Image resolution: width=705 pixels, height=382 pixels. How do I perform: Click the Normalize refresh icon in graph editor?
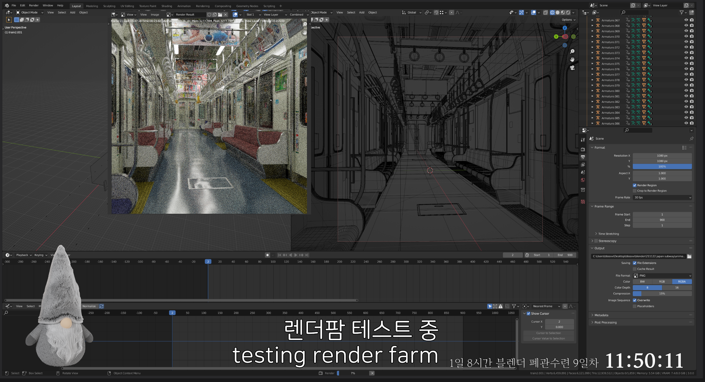[x=101, y=306]
